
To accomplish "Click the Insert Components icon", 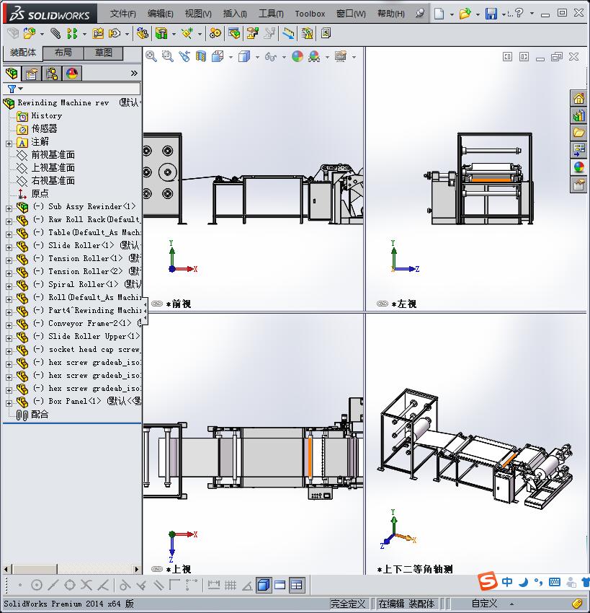I will (x=30, y=34).
